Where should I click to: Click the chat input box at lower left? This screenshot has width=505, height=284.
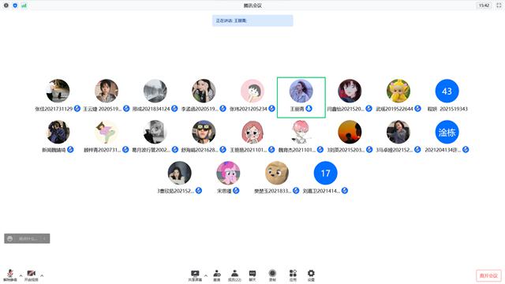pyautogui.click(x=27, y=238)
